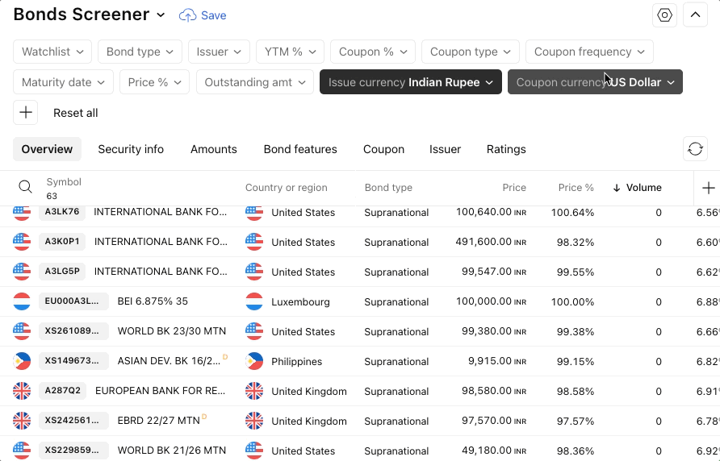Switch to the Ratings tab
Viewport: 720px width, 461px height.
506,149
